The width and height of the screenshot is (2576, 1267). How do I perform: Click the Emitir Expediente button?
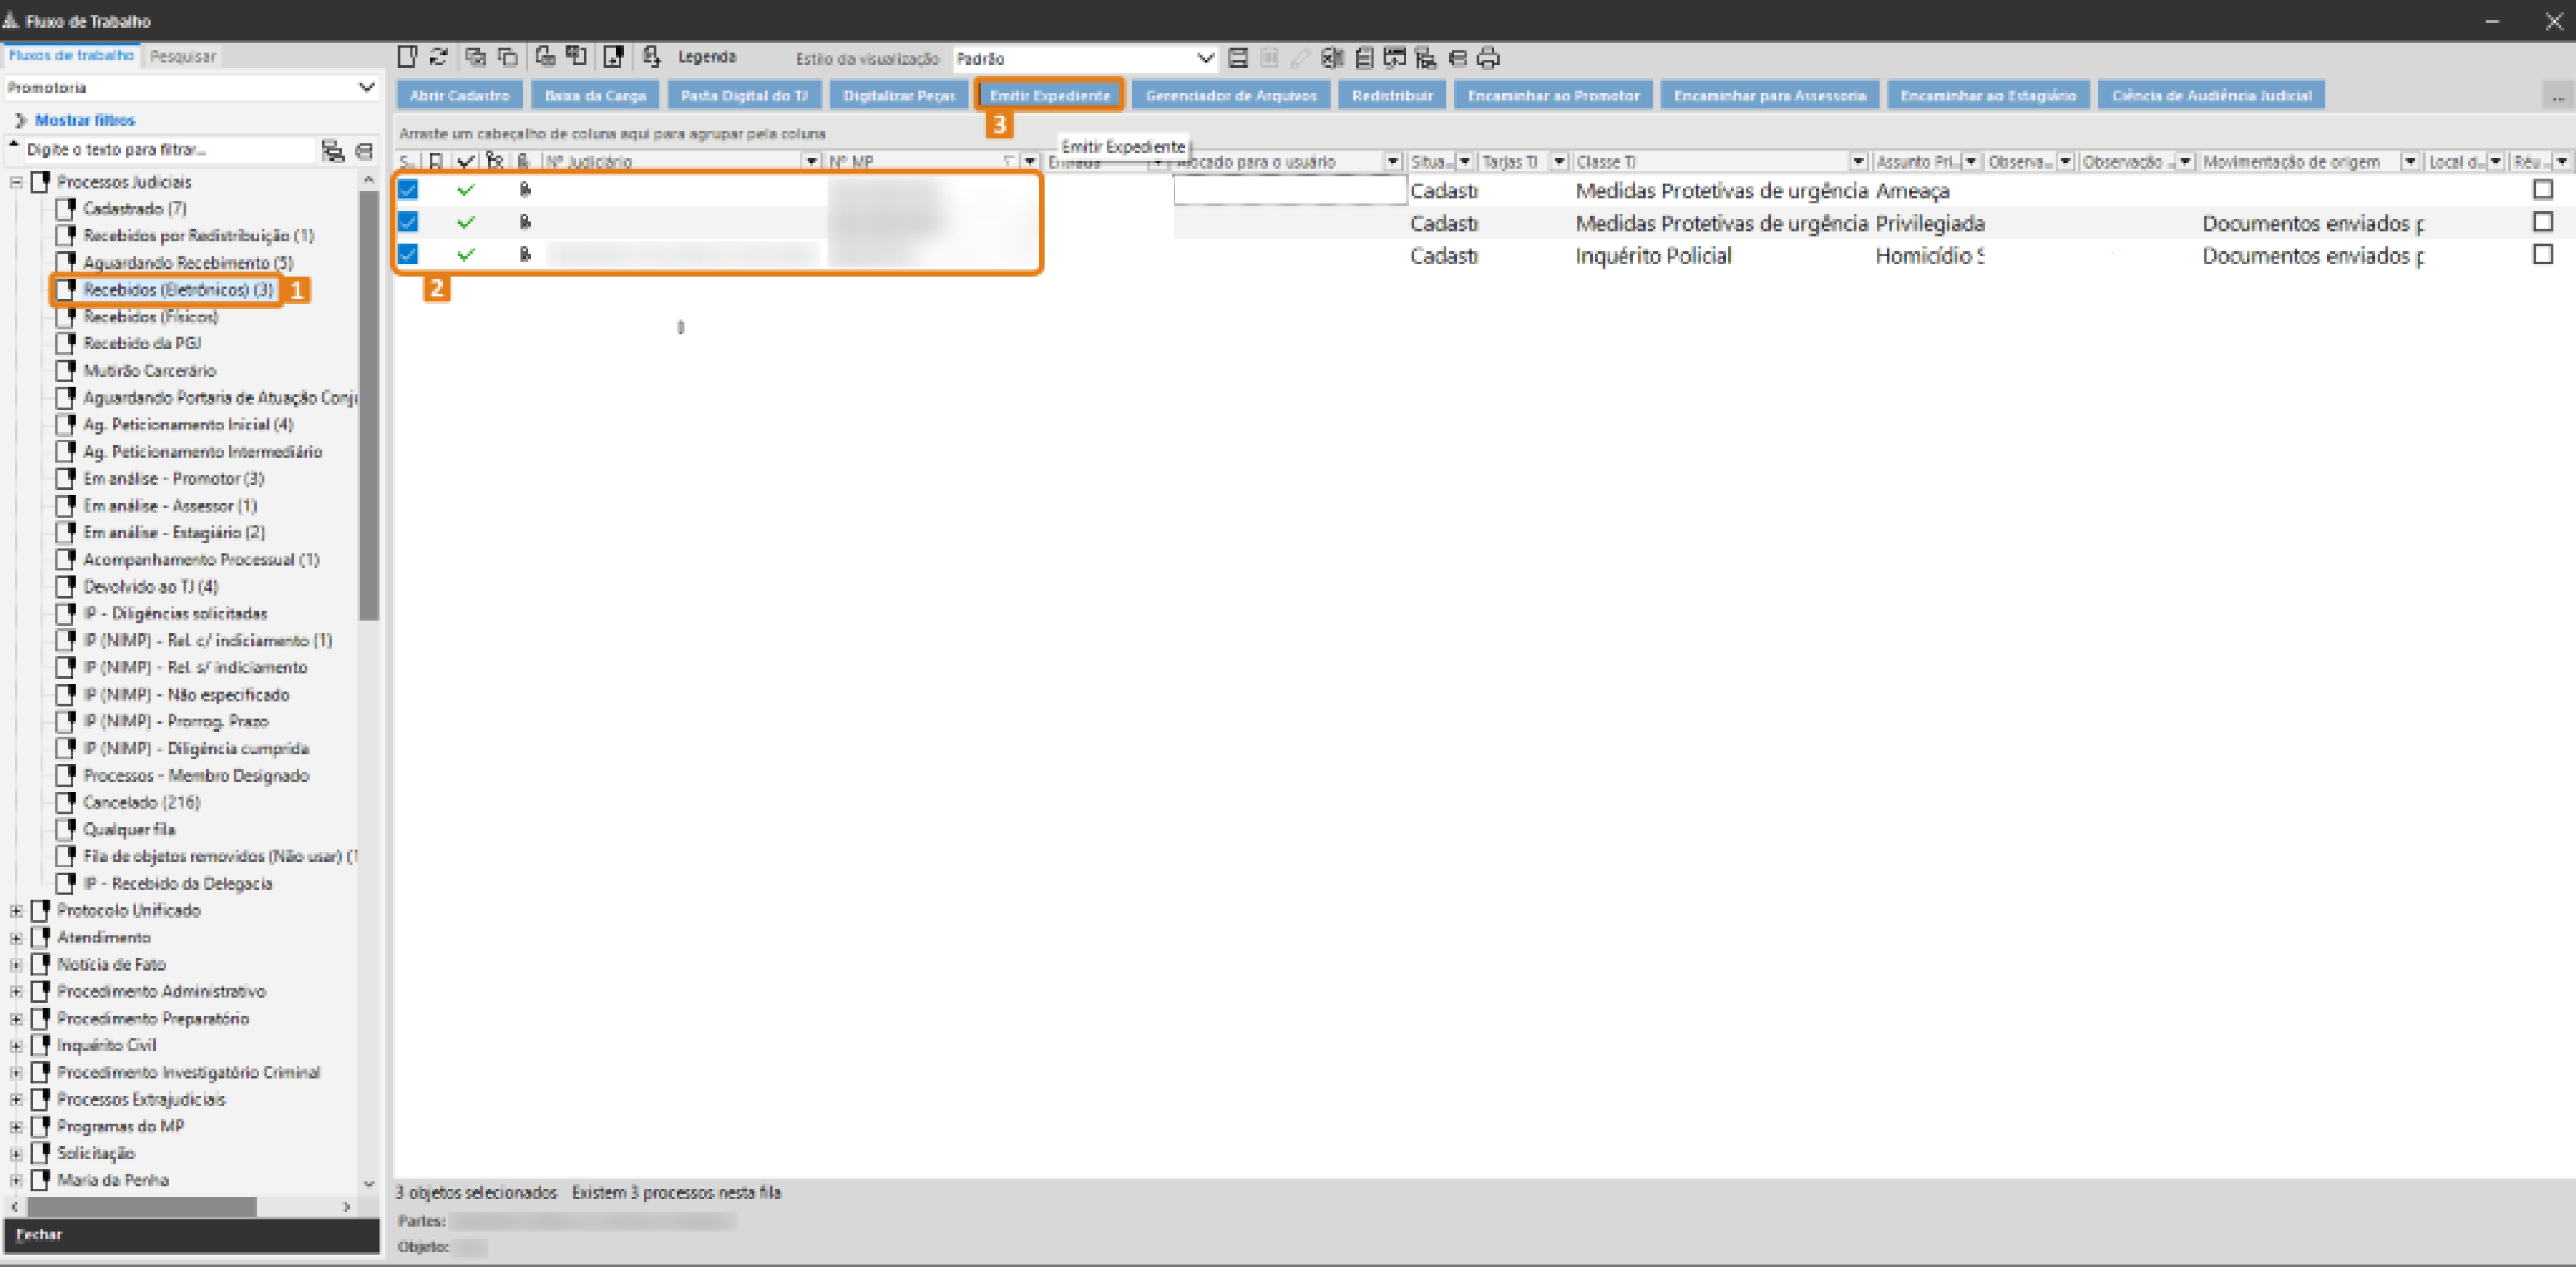(x=1049, y=95)
